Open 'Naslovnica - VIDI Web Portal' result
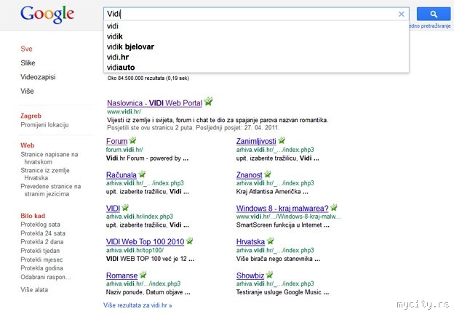The width and height of the screenshot is (454, 314). [154, 102]
